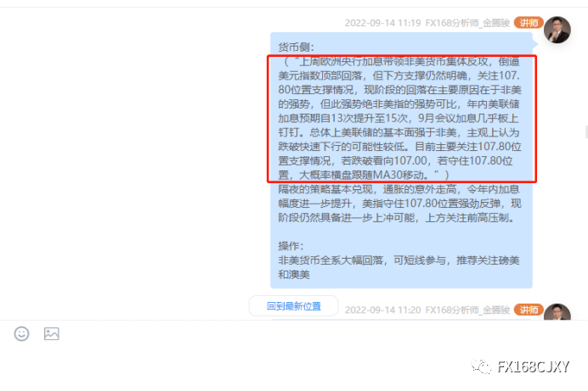Screen dimensions: 588x391
Task: Click the second analyst avatar at 11:20
Action: tap(557, 311)
